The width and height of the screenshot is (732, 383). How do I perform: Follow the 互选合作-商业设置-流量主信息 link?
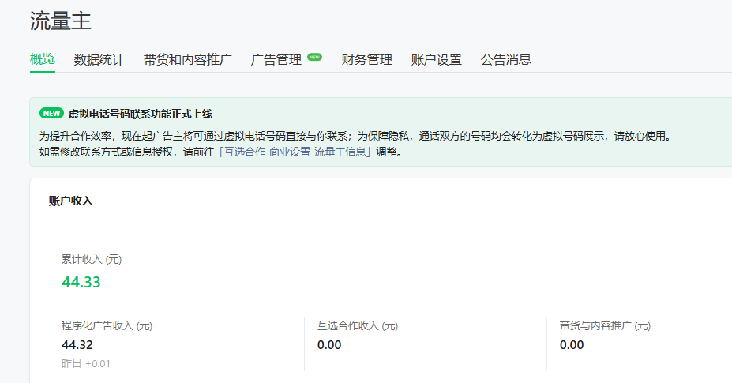(x=295, y=152)
